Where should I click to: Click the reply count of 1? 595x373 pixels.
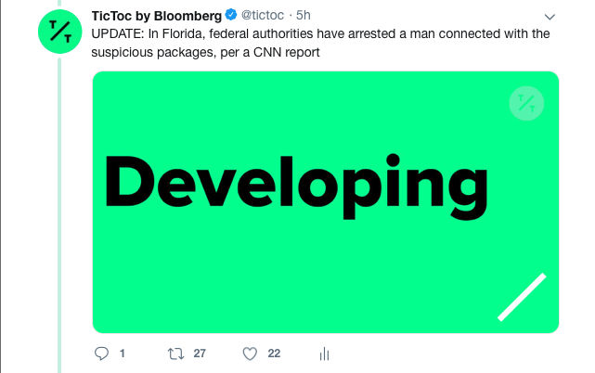(122, 354)
